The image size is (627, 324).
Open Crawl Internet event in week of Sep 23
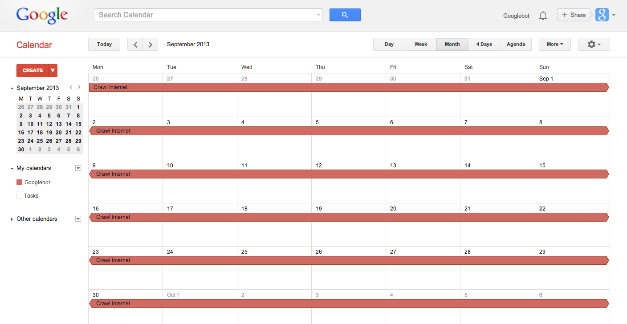[349, 260]
